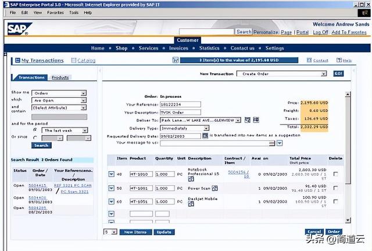Expand details of item 60 row
The width and height of the screenshot is (372, 251).
(x=111, y=201)
